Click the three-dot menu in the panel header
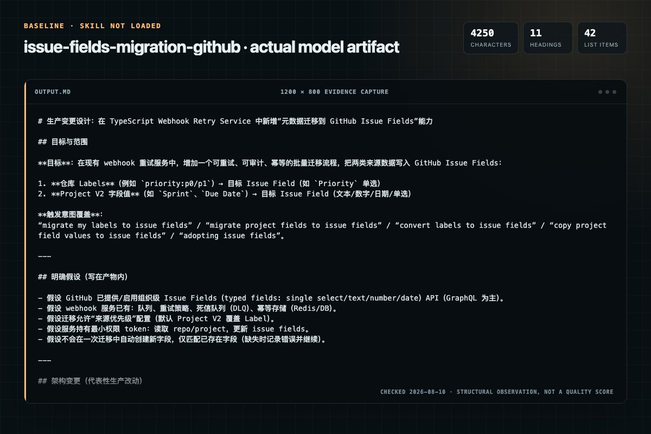Image resolution: width=651 pixels, height=434 pixels. [x=607, y=92]
